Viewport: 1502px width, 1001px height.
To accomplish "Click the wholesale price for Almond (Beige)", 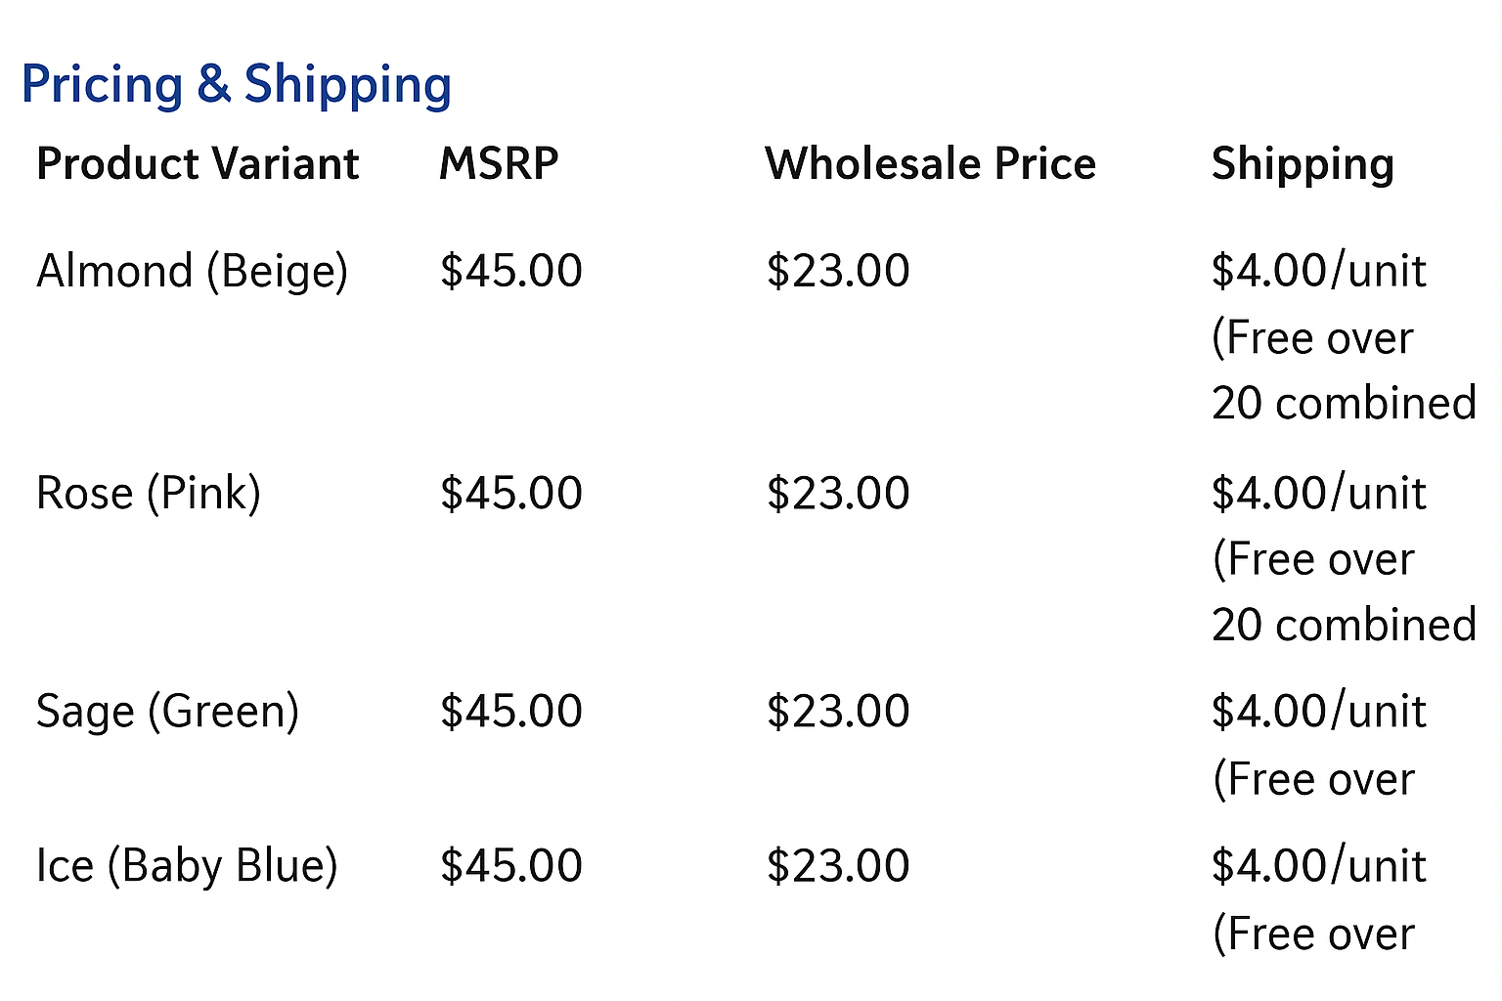I will tap(838, 271).
